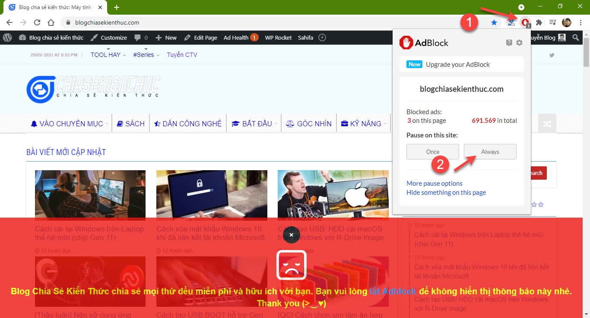The image size is (590, 318).
Task: Click New in the admin bar
Action: (166, 37)
